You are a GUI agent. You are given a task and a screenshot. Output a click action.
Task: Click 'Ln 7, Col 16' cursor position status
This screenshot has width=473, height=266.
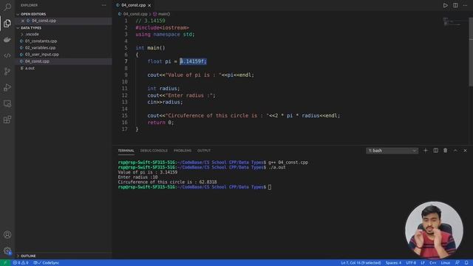tap(361, 263)
